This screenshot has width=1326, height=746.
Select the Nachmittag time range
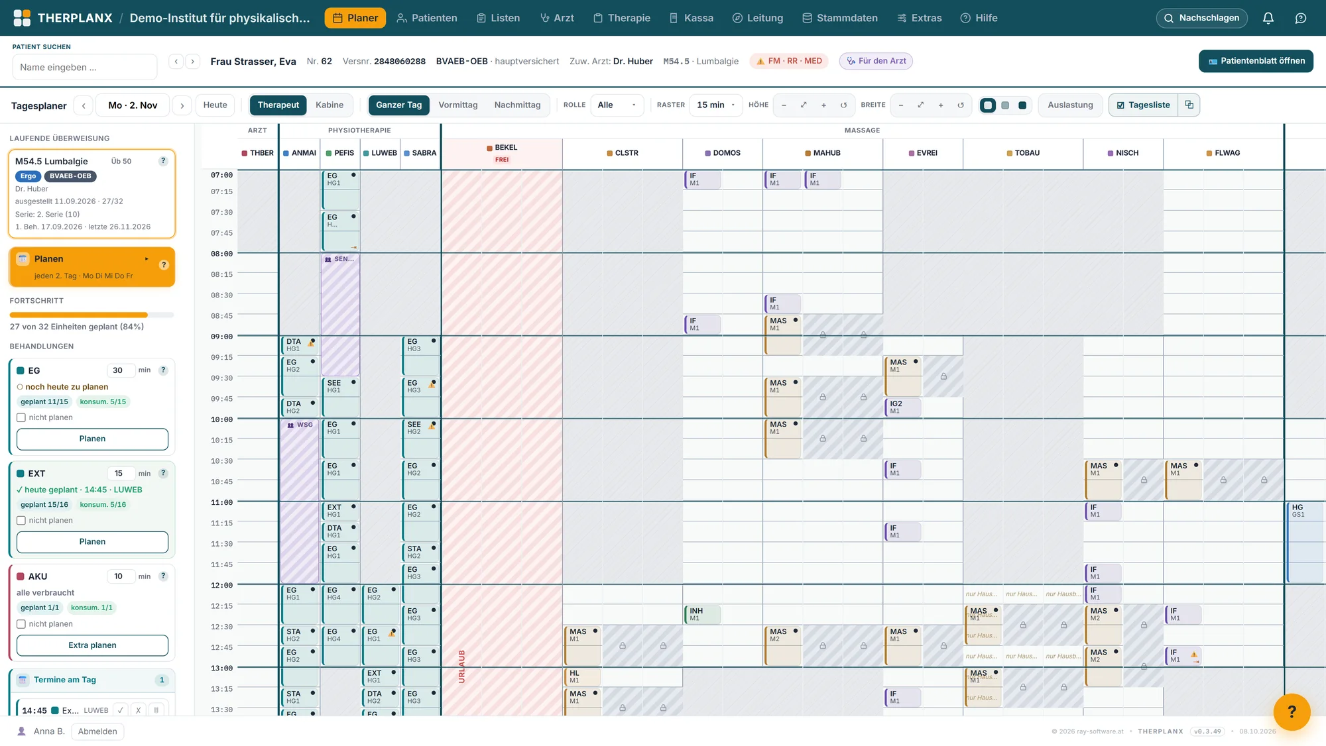point(517,105)
